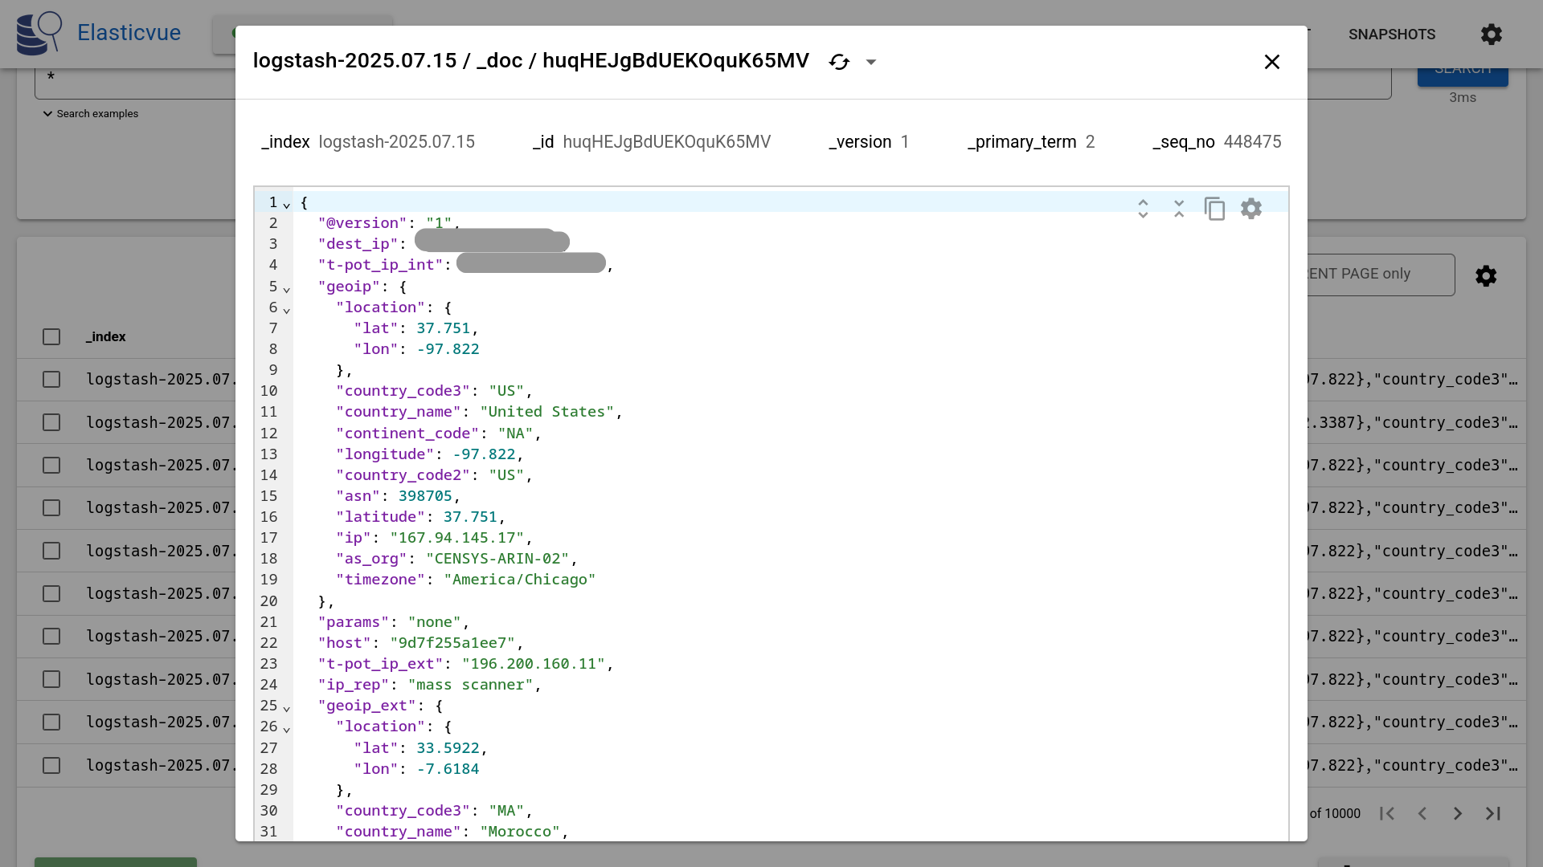The height and width of the screenshot is (867, 1543).
Task: Click the reload document icon
Action: [x=839, y=62]
